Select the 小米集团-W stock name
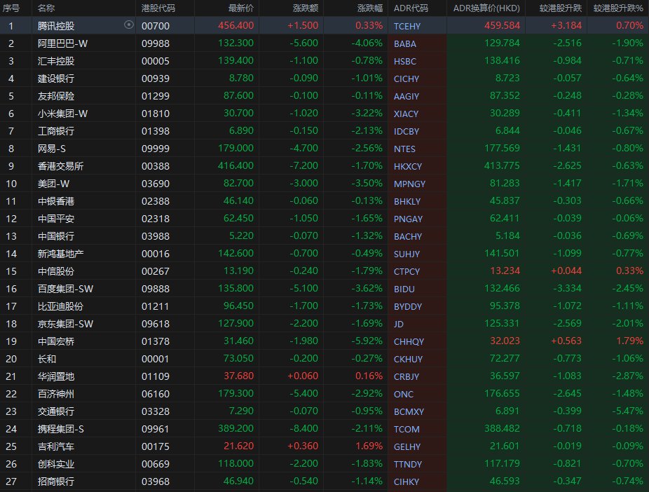This screenshot has height=492, width=649. coord(62,114)
